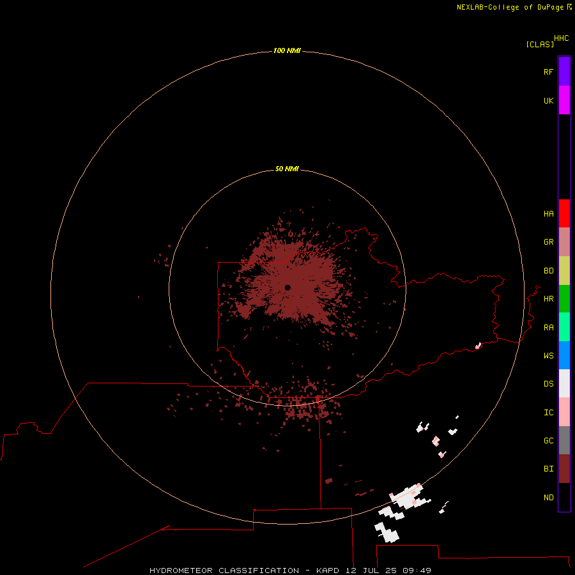575x575 pixels.
Task: Click the RA bright green swatch
Action: 564,327
